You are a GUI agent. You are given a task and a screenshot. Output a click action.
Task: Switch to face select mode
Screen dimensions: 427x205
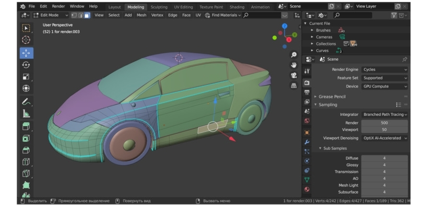(x=87, y=15)
